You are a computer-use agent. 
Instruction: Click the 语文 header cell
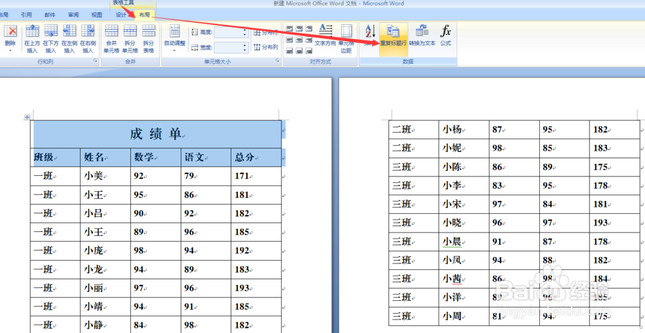pyautogui.click(x=206, y=157)
